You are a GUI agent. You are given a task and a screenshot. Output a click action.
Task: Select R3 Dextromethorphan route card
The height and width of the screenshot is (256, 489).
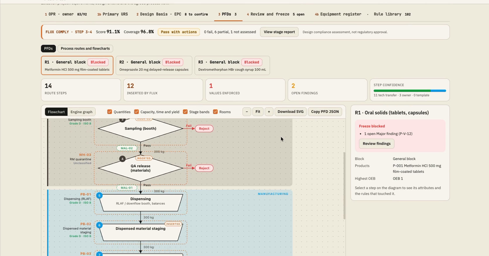tap(232, 65)
